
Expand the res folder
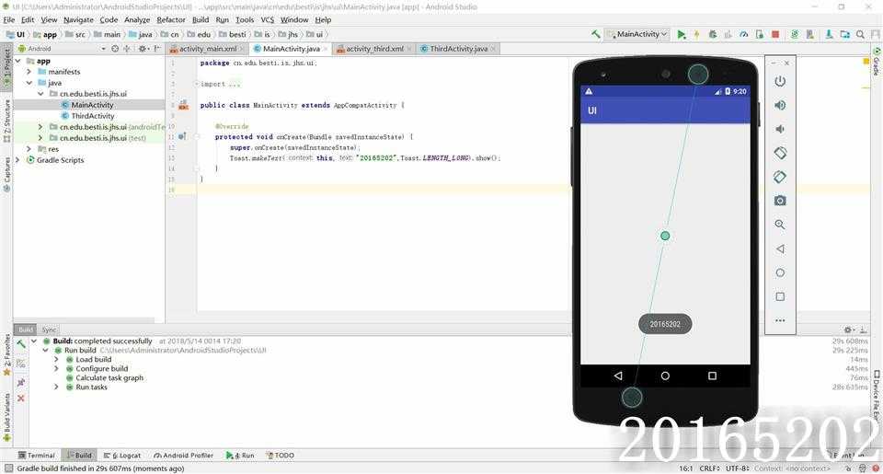point(29,149)
